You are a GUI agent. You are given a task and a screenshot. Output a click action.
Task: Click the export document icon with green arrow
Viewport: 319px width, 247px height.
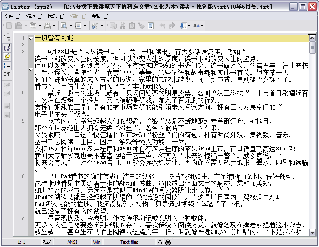[33, 26]
